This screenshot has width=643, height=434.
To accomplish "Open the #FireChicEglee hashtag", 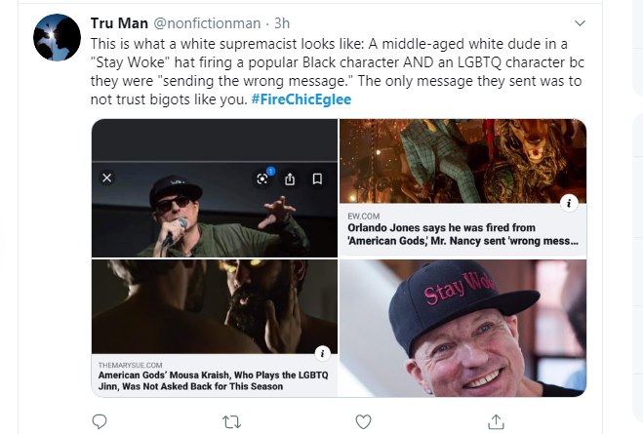I will (301, 101).
